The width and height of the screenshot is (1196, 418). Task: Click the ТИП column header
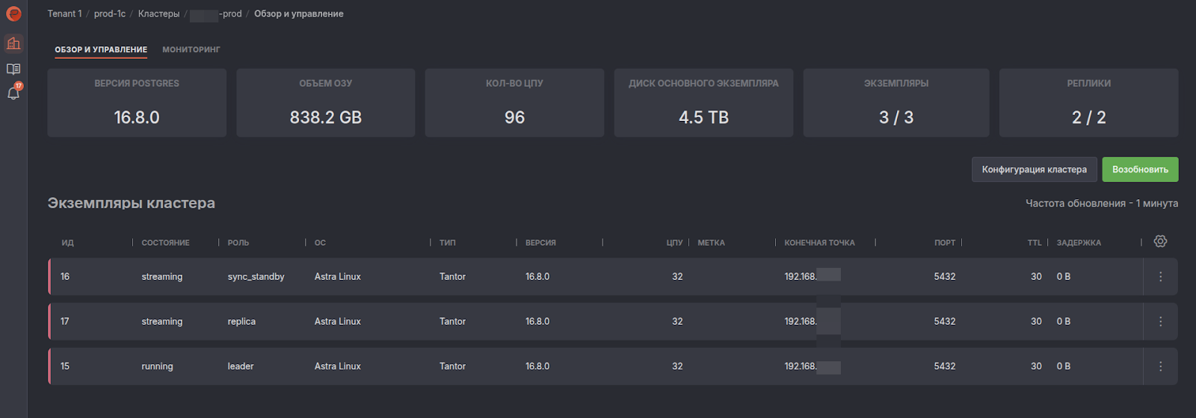pyautogui.click(x=447, y=243)
